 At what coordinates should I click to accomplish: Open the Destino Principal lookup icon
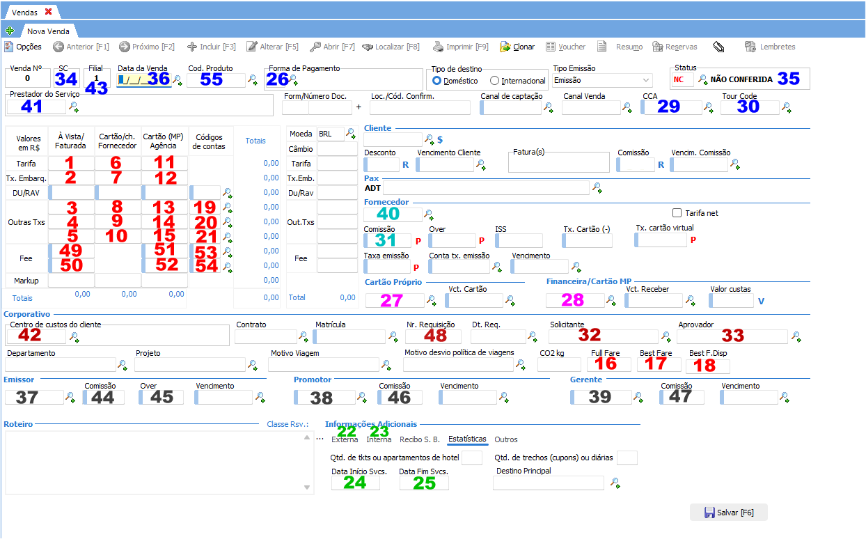coord(615,483)
